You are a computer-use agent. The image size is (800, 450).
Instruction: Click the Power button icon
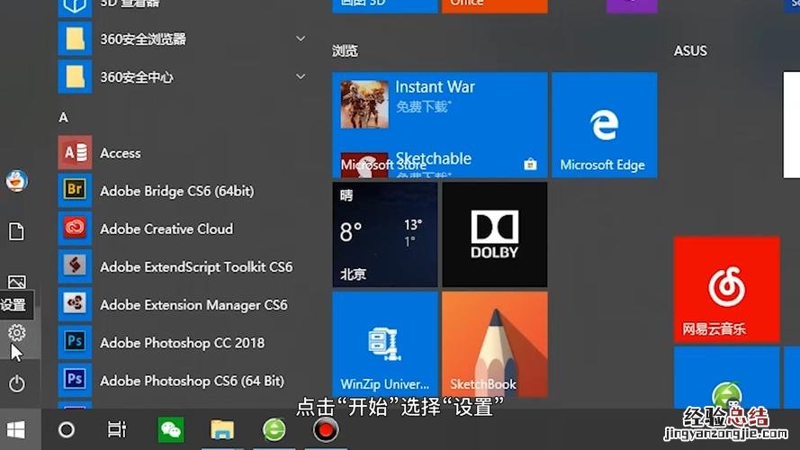point(16,384)
